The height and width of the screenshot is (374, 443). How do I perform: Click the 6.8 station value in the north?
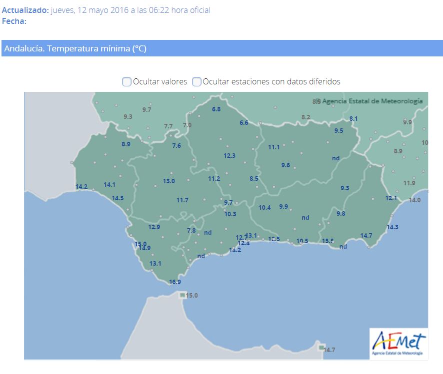[216, 109]
